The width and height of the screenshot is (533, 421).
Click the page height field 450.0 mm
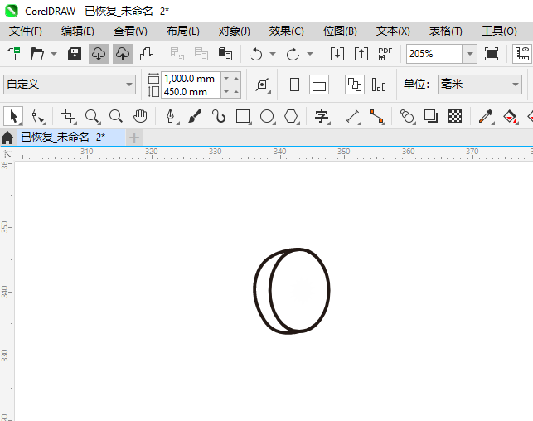tap(191, 92)
